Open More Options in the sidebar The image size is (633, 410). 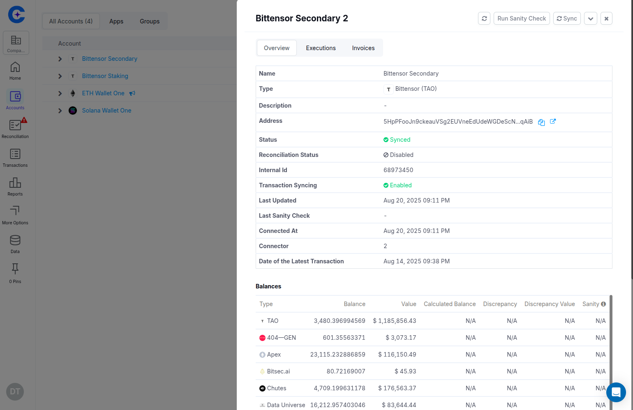15,215
